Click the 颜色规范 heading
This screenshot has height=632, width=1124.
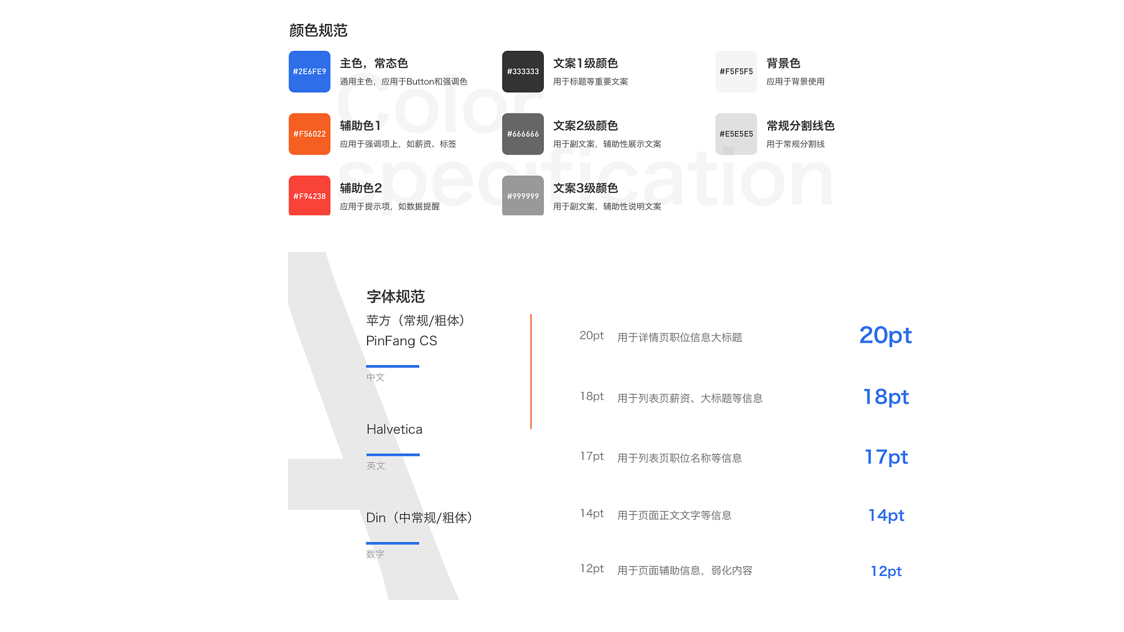coord(318,30)
